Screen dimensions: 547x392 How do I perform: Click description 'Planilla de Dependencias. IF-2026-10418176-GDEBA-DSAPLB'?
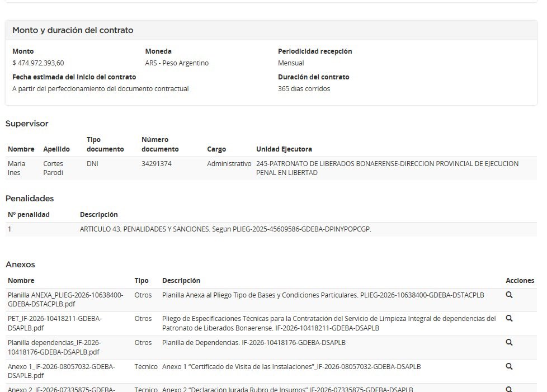pos(253,343)
